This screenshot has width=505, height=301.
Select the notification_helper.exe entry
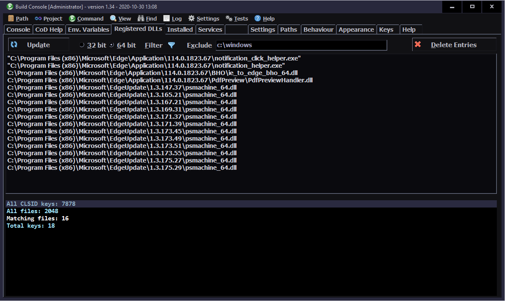point(146,66)
